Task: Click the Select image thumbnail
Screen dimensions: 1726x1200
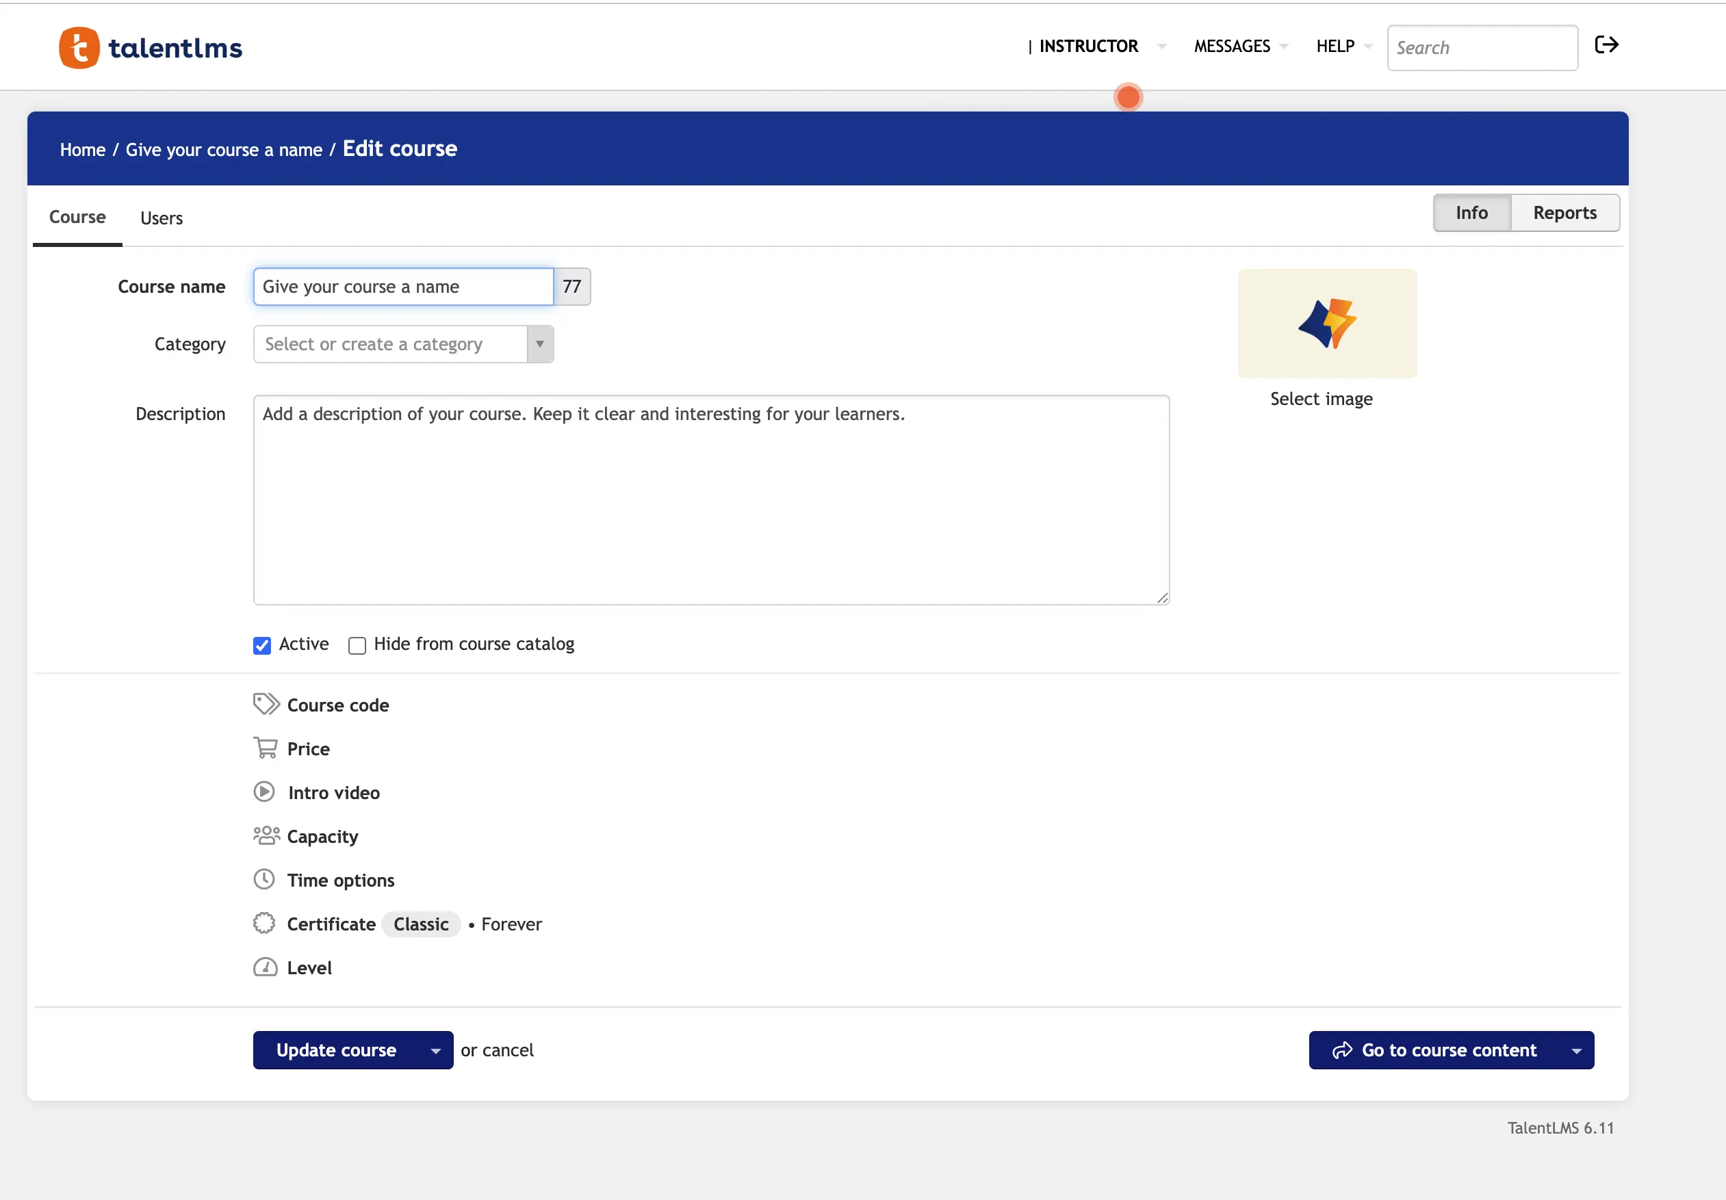Action: (x=1327, y=324)
